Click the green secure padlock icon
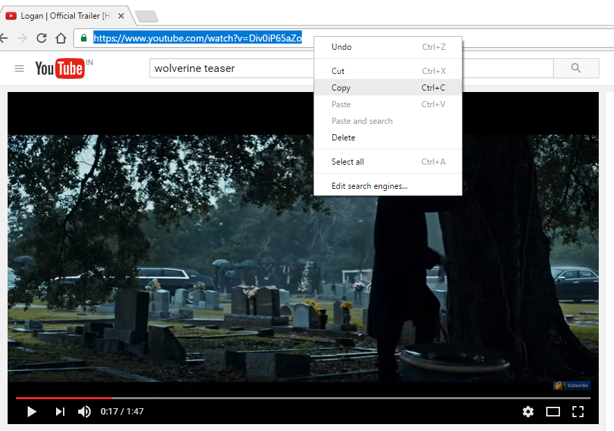614x431 pixels. (83, 38)
